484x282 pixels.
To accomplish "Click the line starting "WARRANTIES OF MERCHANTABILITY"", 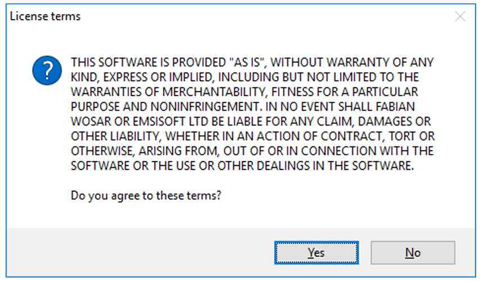I will (x=245, y=92).
